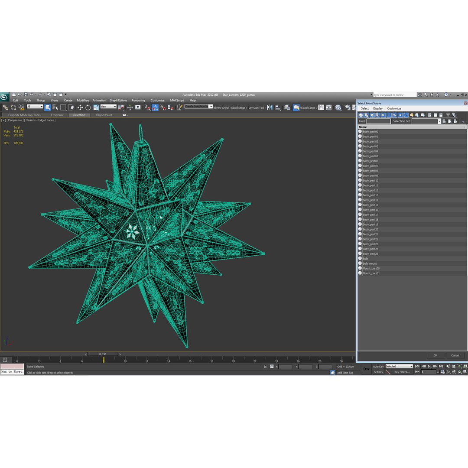
Task: Click the Mirror tool icon
Action: 270,107
